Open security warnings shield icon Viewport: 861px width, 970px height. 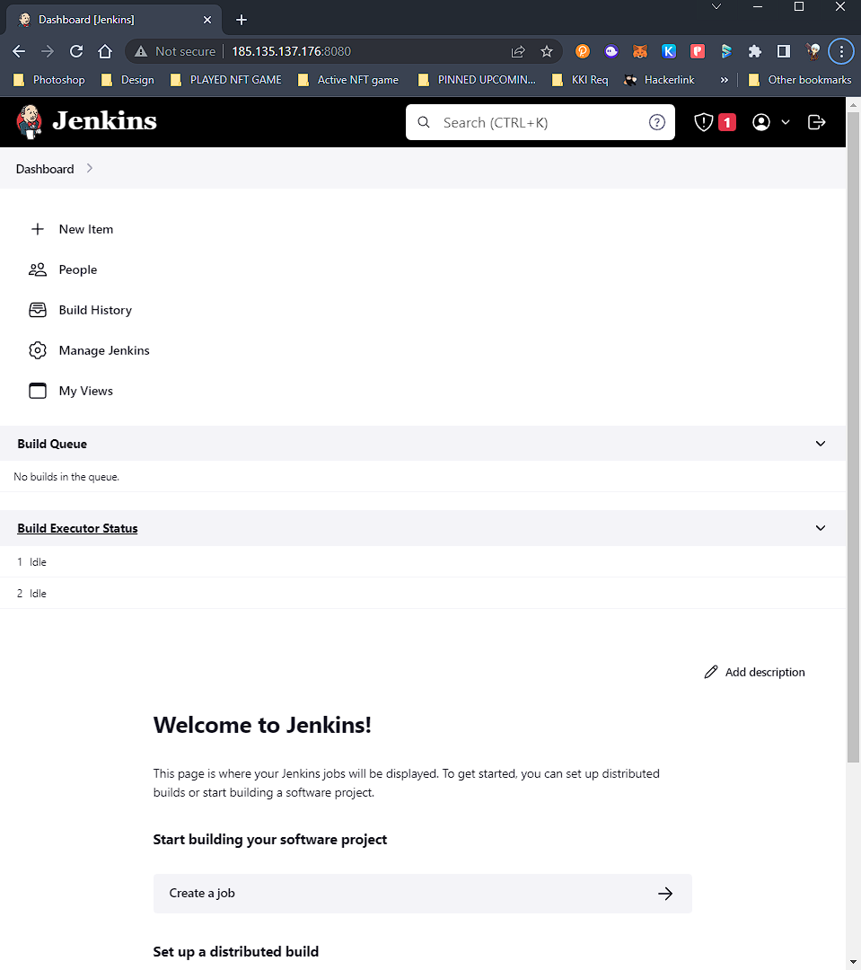pos(704,121)
